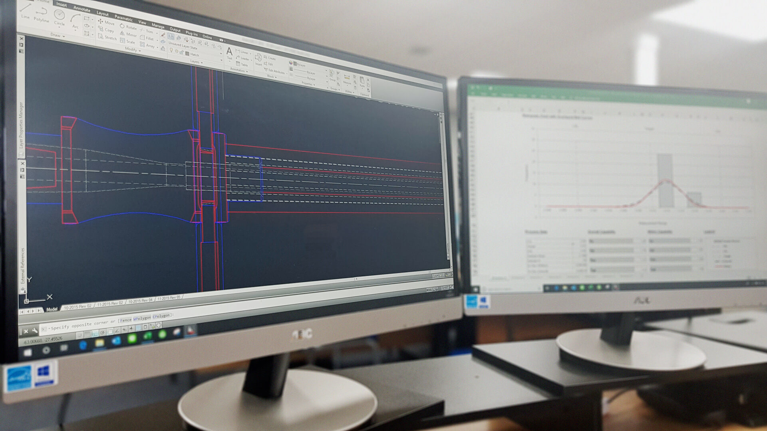Open Windows Start menu on left monitor
The height and width of the screenshot is (431, 767).
point(28,352)
